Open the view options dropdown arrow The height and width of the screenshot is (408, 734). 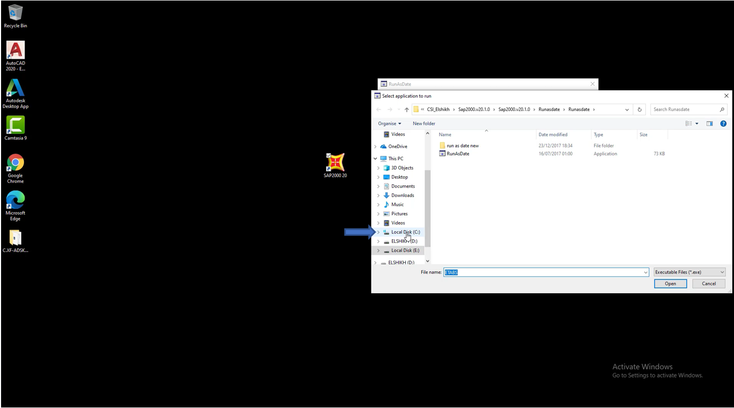(x=697, y=123)
